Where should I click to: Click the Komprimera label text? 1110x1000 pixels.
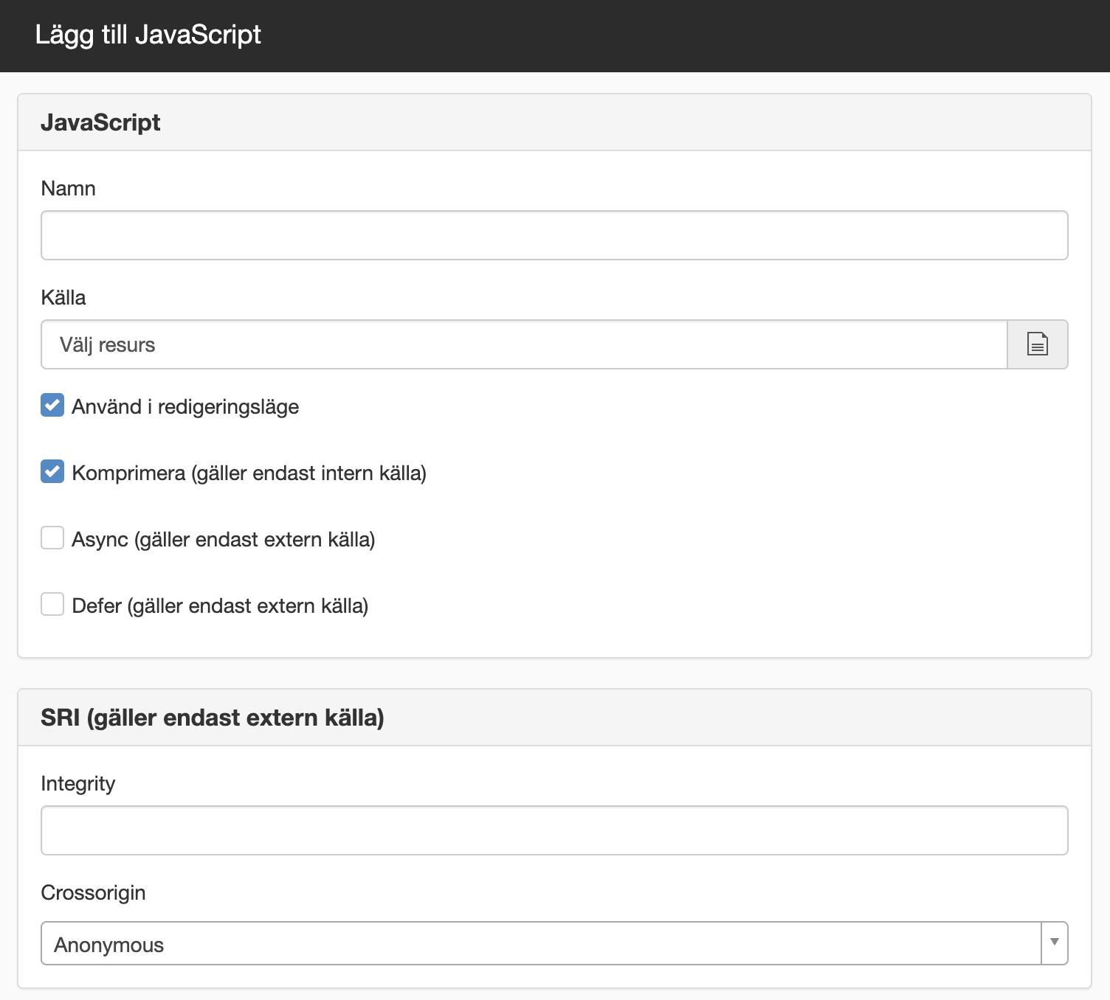[x=249, y=473]
